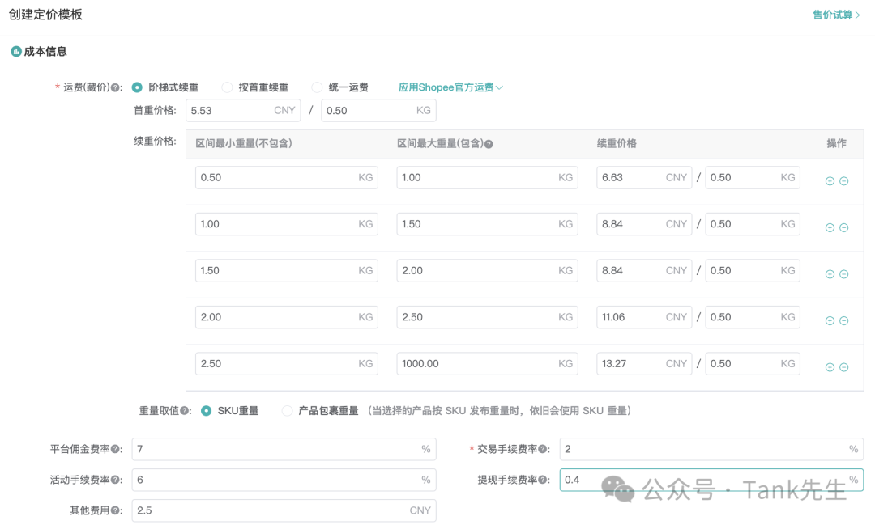Image resolution: width=875 pixels, height=525 pixels.
Task: Click help icon next to 重量取值
Action: point(184,411)
